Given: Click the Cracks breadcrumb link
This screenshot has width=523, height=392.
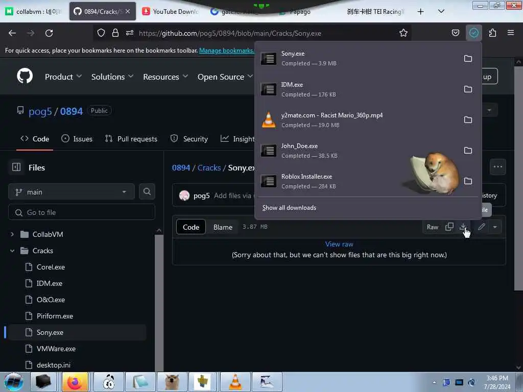Looking at the screenshot, I should pyautogui.click(x=209, y=167).
